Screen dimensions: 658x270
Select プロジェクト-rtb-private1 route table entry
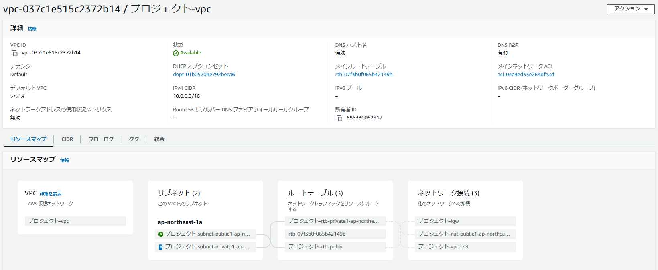click(335, 221)
